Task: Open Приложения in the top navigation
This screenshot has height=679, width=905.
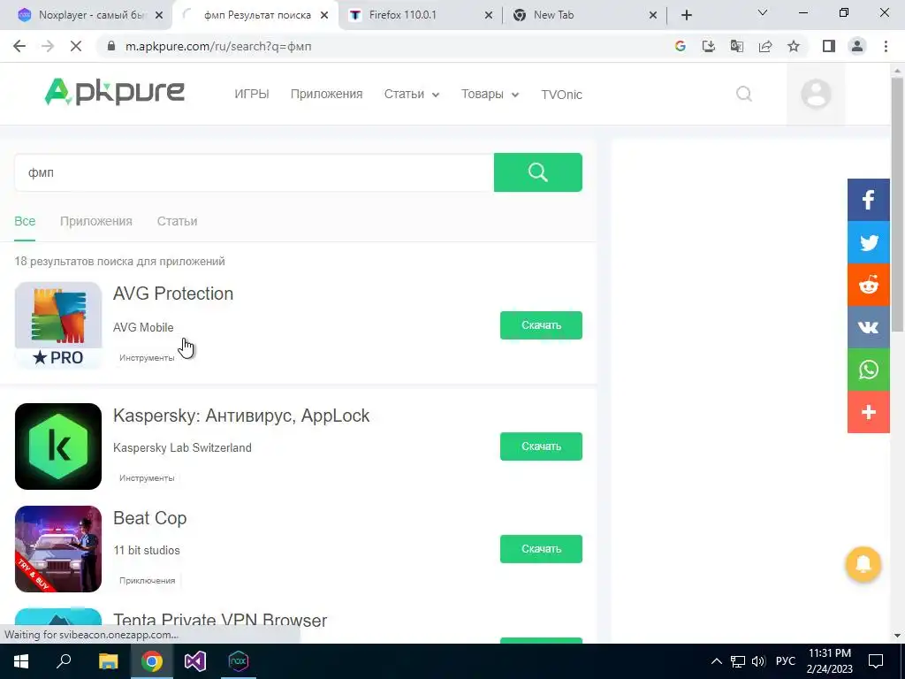Action: pyautogui.click(x=327, y=94)
